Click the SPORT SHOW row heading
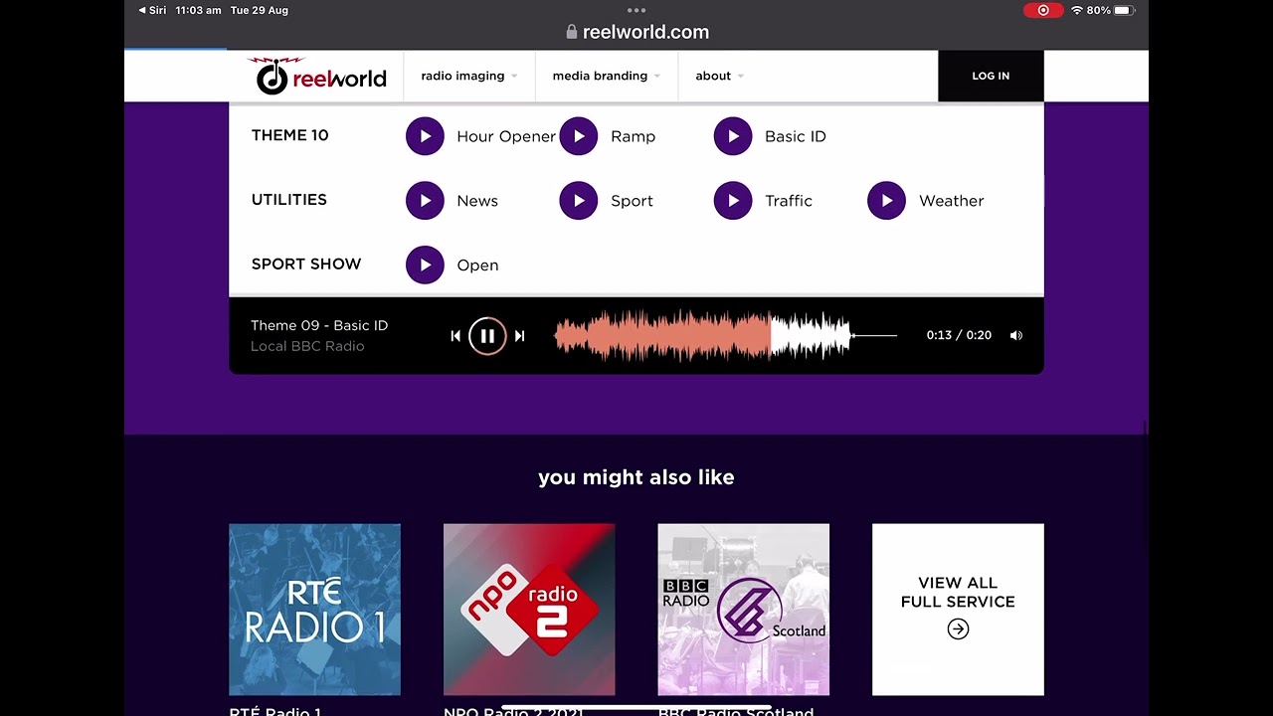Screen dimensions: 1273x716 (x=306, y=265)
